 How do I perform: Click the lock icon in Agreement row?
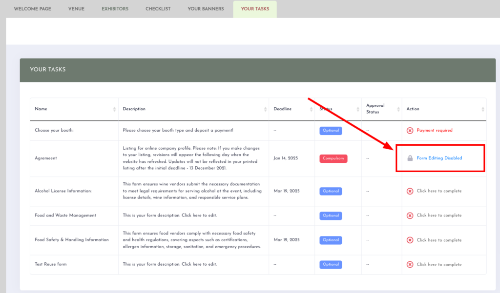click(x=410, y=158)
